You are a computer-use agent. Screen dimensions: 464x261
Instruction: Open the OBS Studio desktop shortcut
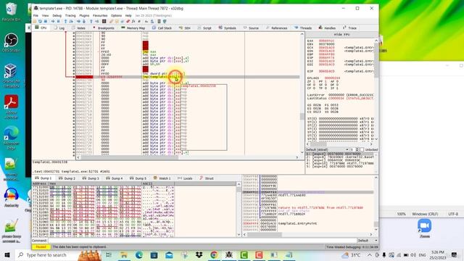click(x=11, y=43)
